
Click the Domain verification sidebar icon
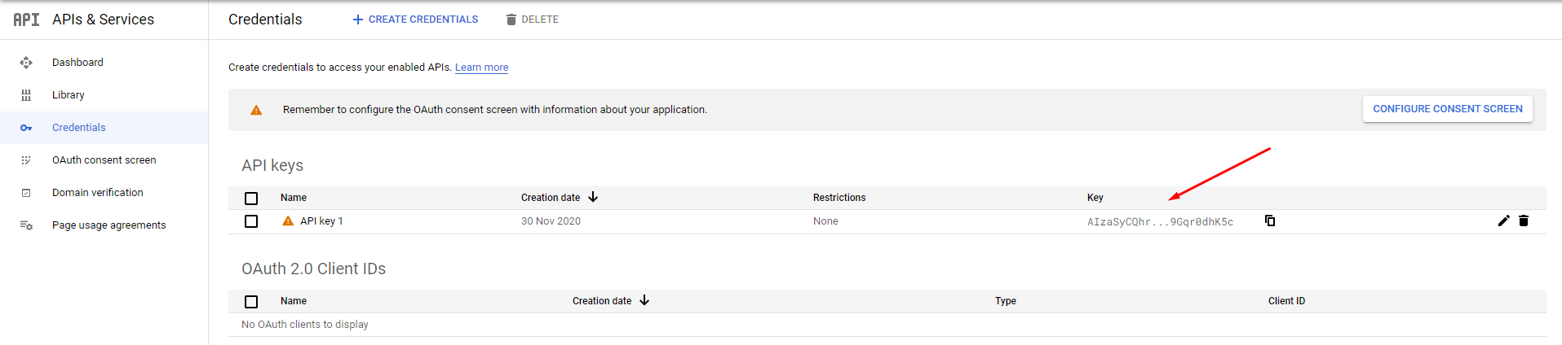coord(26,193)
